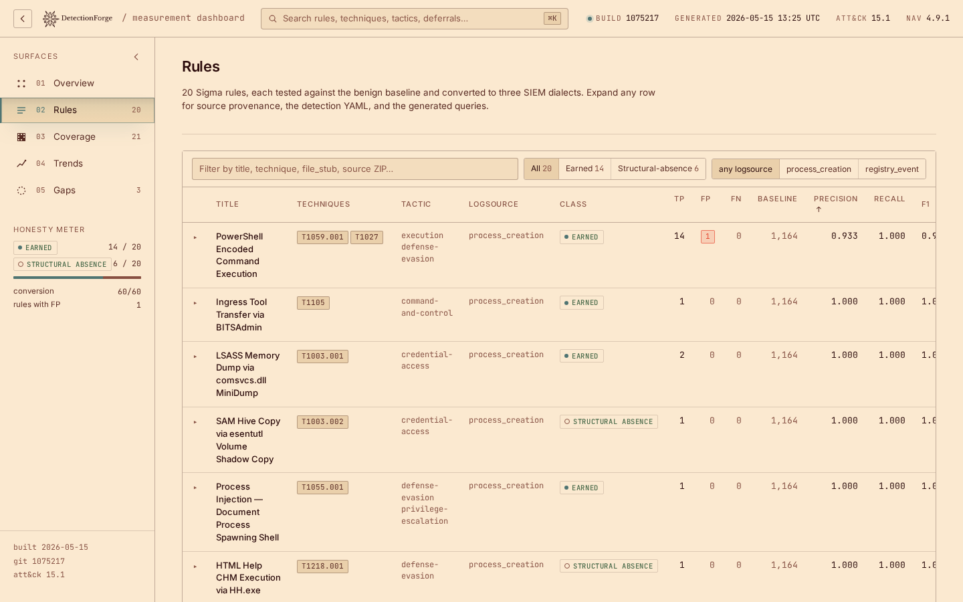Click the Gaps dashed-circle icon
This screenshot has width=963, height=602.
coord(21,191)
